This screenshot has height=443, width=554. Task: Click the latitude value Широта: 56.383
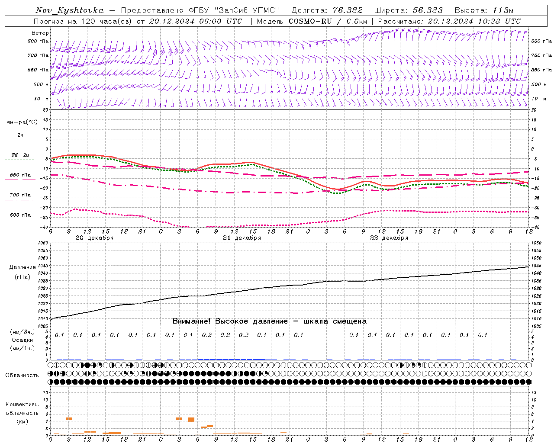click(408, 10)
